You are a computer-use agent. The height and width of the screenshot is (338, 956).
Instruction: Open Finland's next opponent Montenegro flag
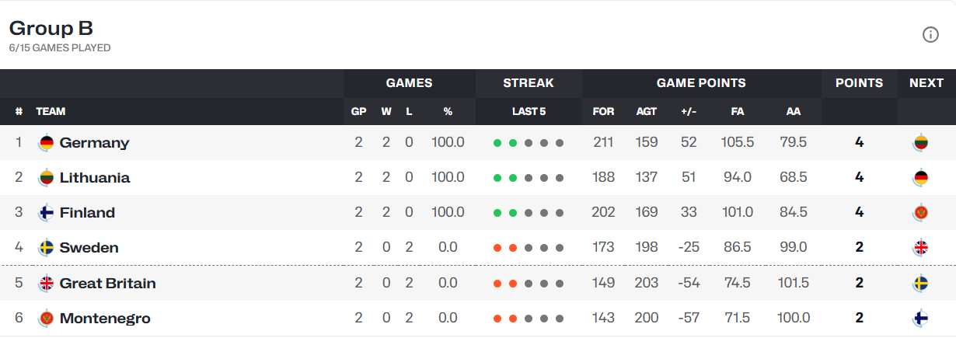(x=921, y=213)
